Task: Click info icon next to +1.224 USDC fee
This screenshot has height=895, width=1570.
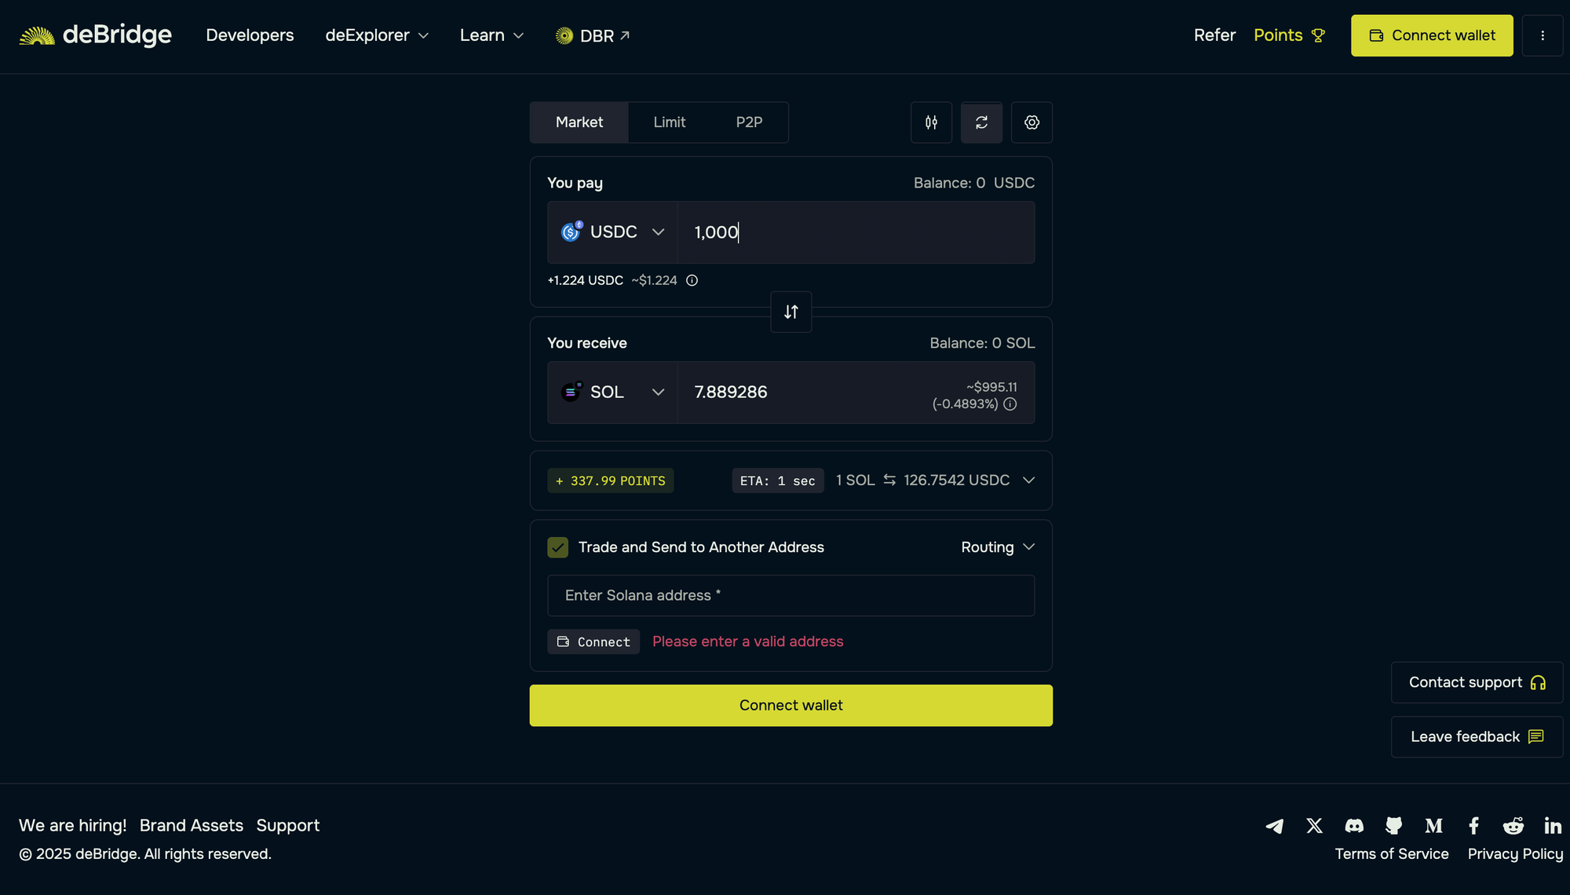Action: (x=692, y=280)
